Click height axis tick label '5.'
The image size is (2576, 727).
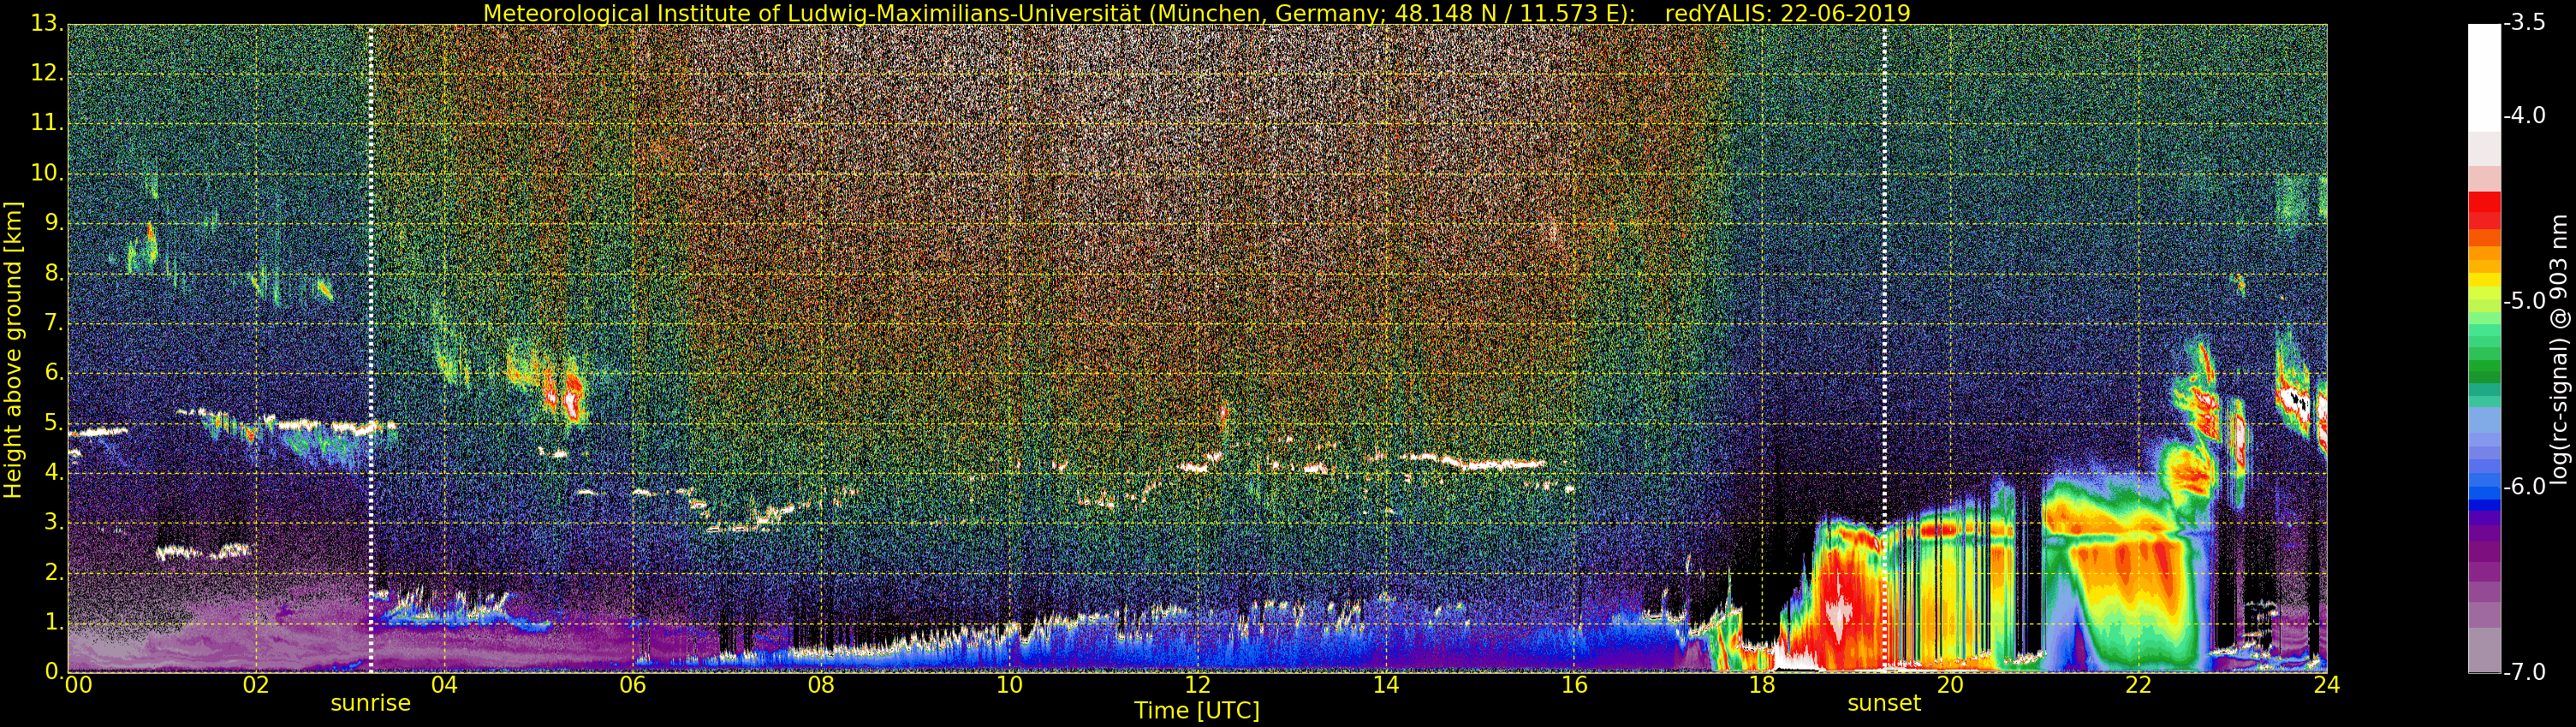pyautogui.click(x=54, y=423)
